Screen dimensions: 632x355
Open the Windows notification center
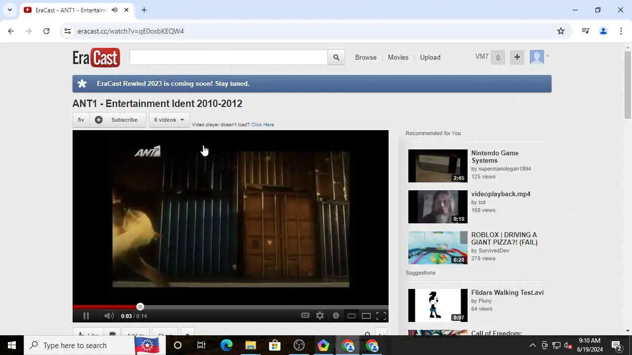click(x=617, y=345)
